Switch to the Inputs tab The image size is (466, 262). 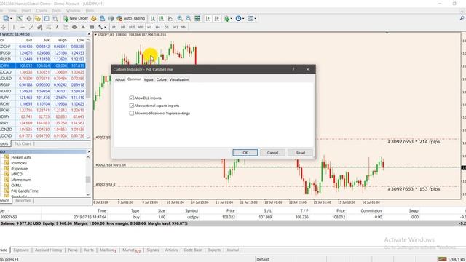pos(149,79)
